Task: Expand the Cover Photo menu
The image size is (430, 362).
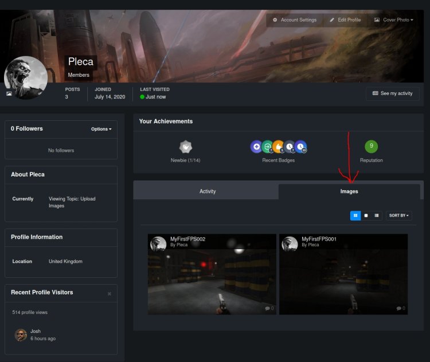Action: (393, 20)
